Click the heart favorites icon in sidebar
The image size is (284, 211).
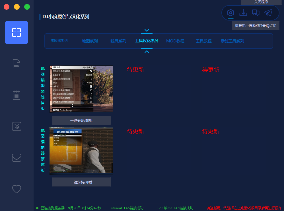[17, 189]
